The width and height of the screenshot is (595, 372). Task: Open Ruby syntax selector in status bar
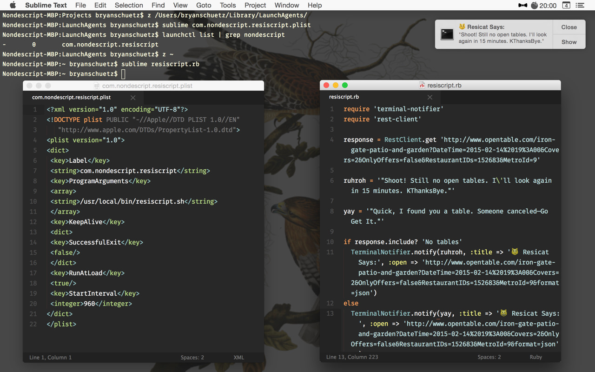[535, 357]
